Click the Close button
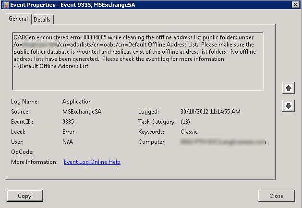This screenshot has height=208, width=302. (276, 196)
